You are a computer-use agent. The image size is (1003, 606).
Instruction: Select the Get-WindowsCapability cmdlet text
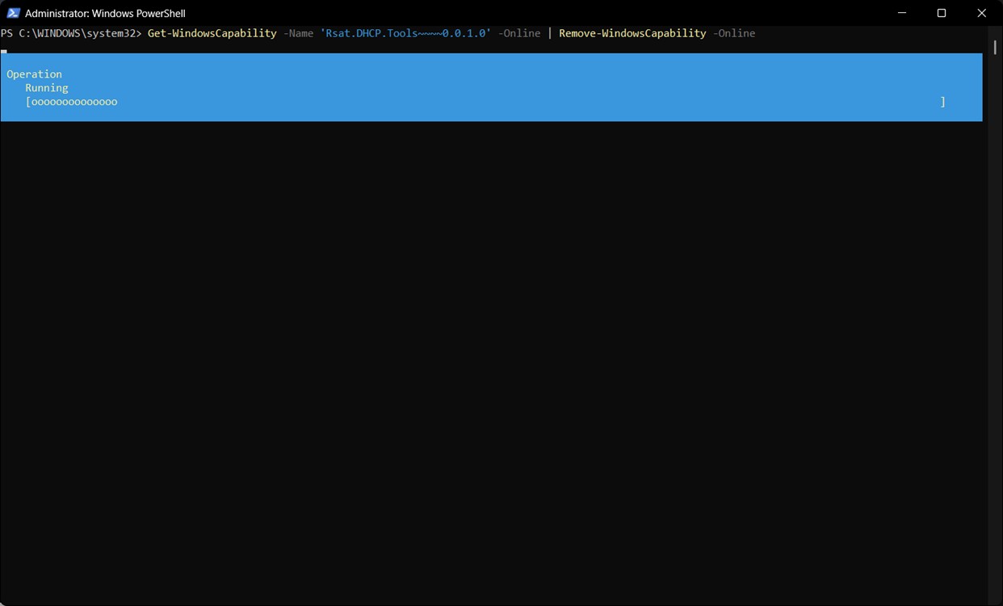pos(211,33)
